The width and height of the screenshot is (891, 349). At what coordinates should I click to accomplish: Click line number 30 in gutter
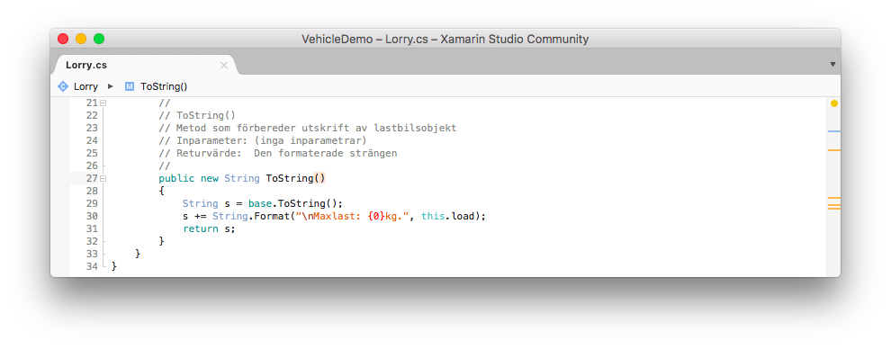pos(92,216)
